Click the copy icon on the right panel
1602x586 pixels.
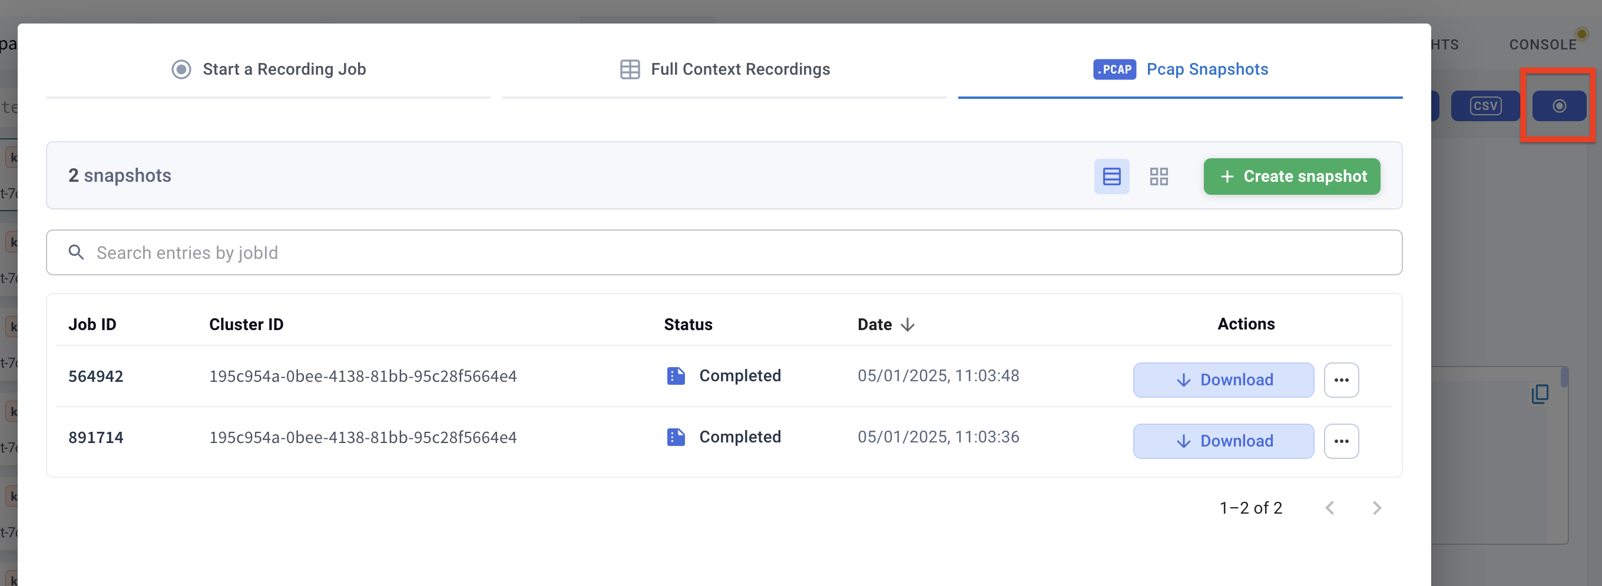pos(1539,394)
